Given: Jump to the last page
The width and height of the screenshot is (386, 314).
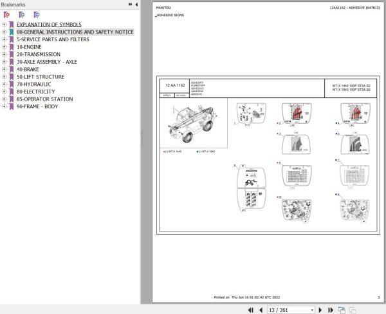Looking at the screenshot, I should click(331, 310).
